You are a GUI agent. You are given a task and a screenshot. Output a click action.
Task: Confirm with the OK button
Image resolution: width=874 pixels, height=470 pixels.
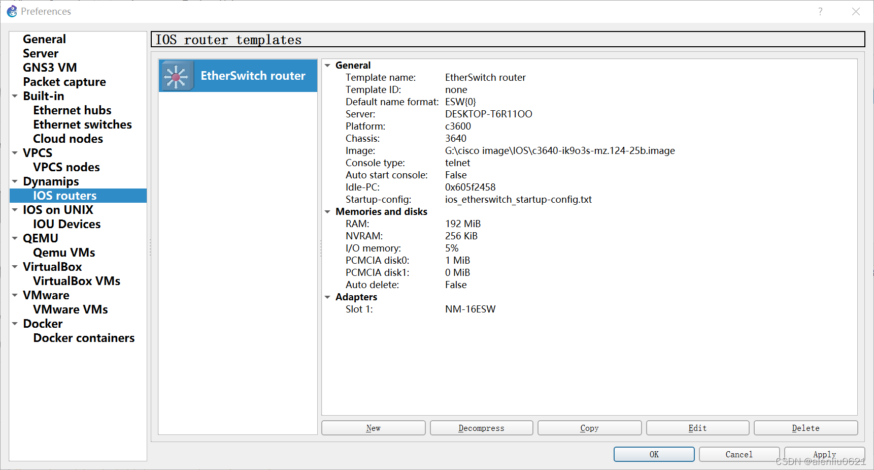[x=654, y=454]
